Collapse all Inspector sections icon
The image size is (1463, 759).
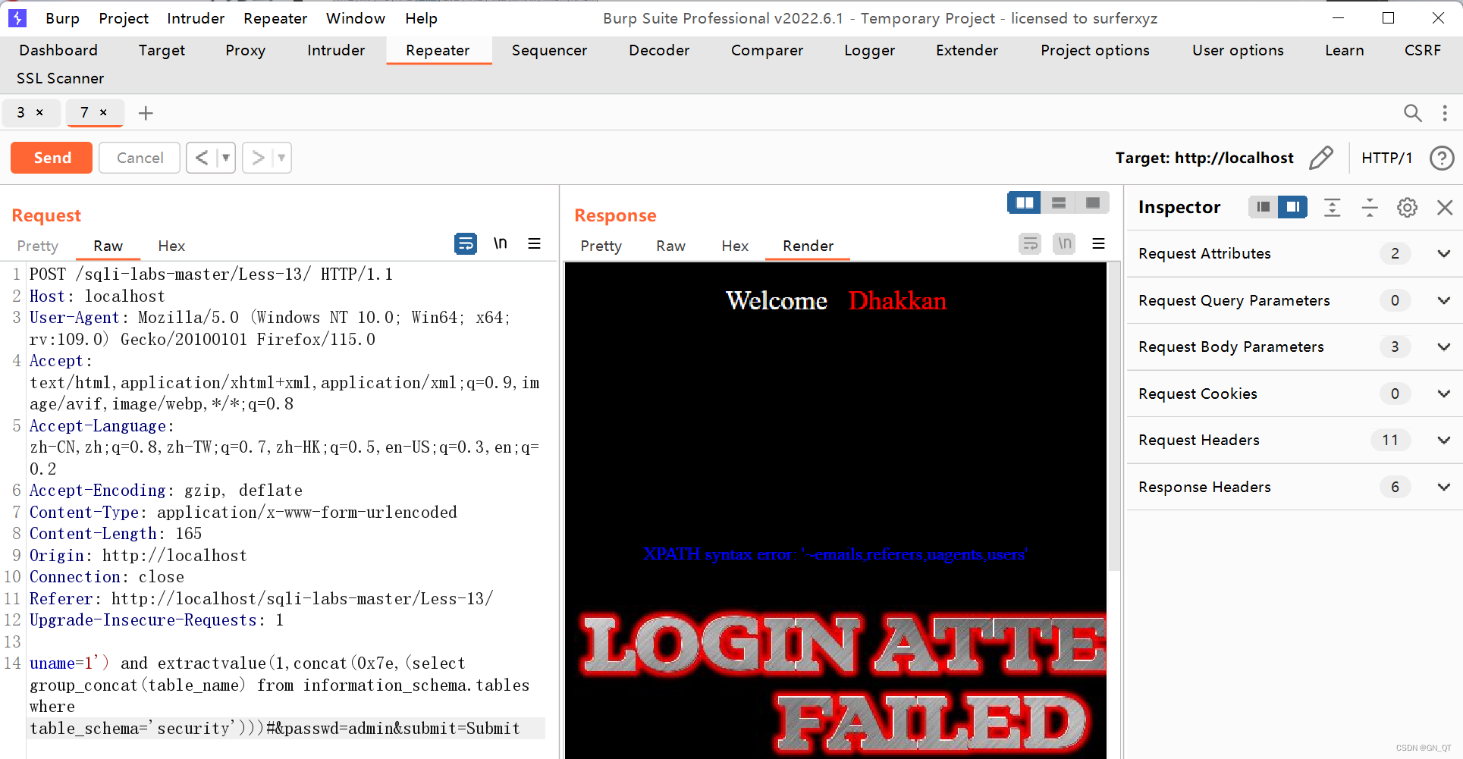tap(1370, 207)
